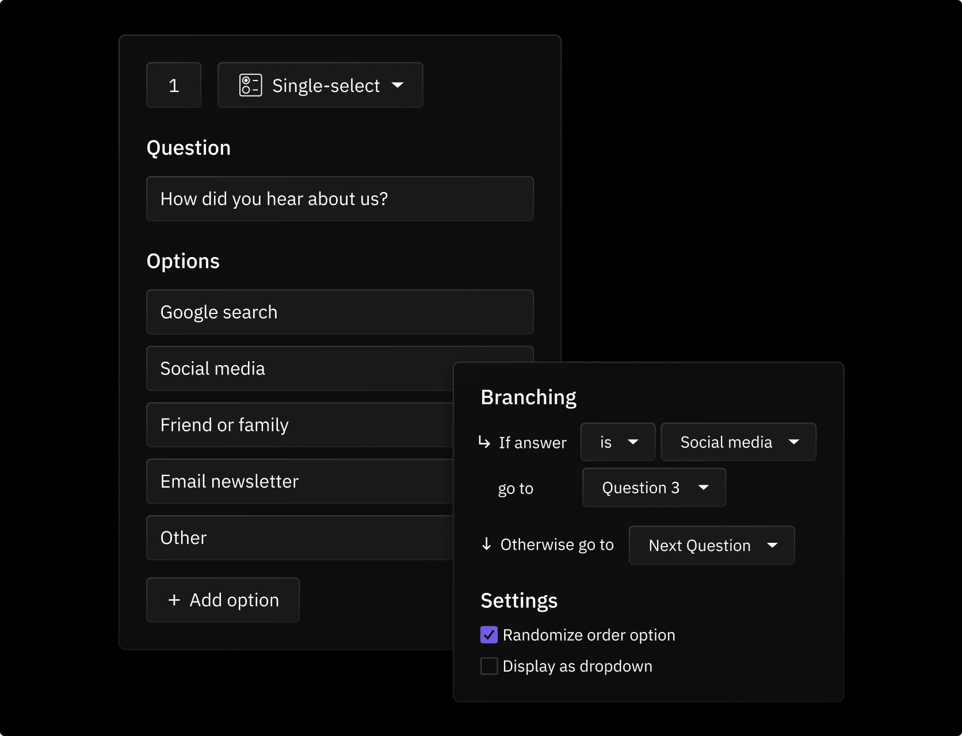Expand the Social media answer dropdown
Screen dimensions: 962x736
click(739, 442)
